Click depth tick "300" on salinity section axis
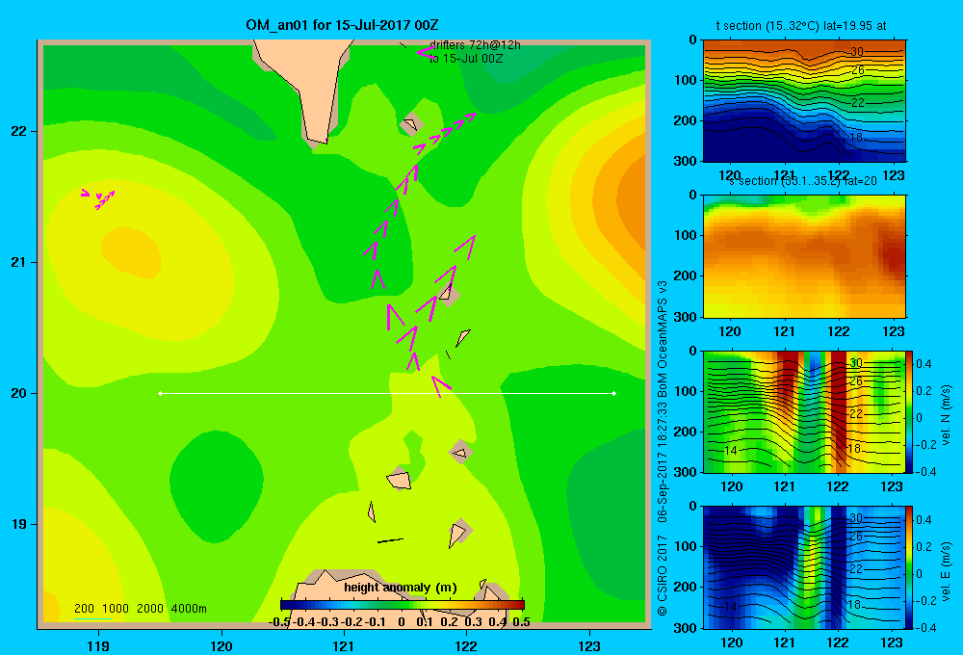The image size is (963, 655). (687, 317)
